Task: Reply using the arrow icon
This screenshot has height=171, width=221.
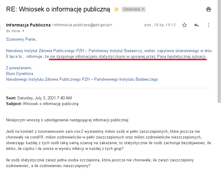Action: click(x=197, y=25)
